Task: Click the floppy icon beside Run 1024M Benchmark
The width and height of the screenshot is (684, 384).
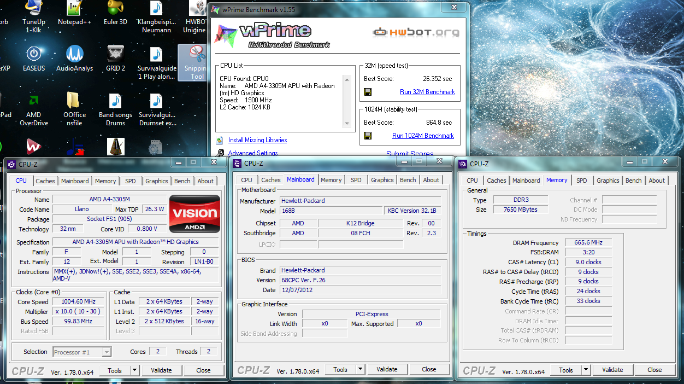Action: pyautogui.click(x=368, y=136)
